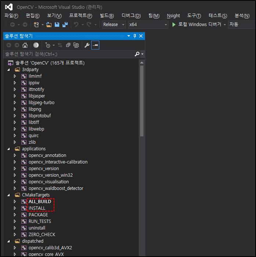Click the Undo toolbar icon

76,25
